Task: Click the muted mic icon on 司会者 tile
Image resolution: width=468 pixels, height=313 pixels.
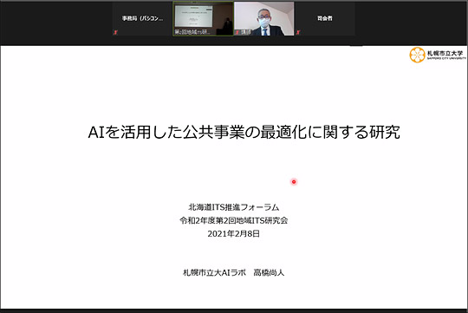Action: [x=297, y=32]
